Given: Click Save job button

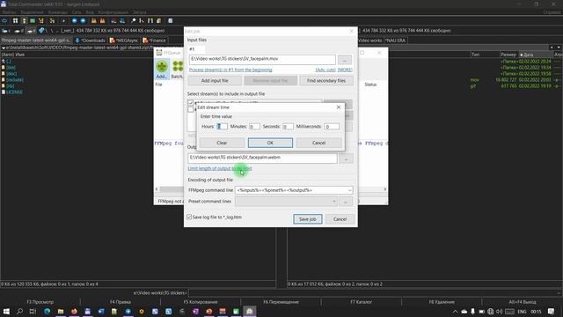Looking at the screenshot, I should (x=308, y=219).
